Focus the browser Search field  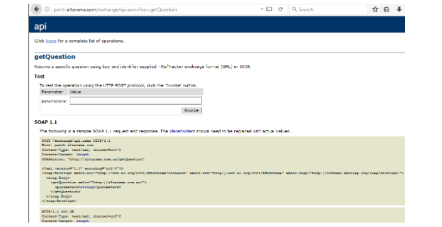tap(328, 9)
